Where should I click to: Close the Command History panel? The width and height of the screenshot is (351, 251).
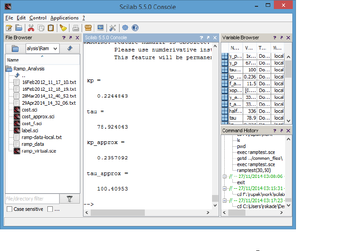tap(288, 130)
